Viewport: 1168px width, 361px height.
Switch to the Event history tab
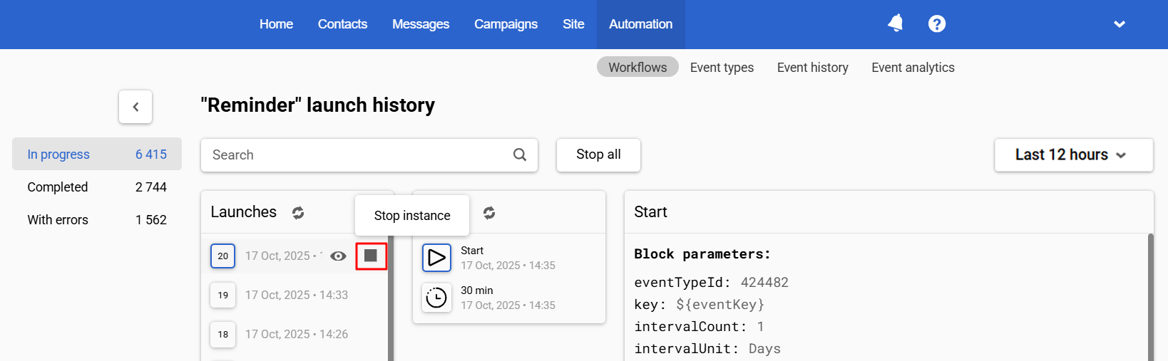(x=812, y=67)
